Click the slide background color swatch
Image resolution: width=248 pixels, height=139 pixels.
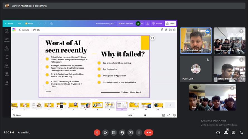14,30
